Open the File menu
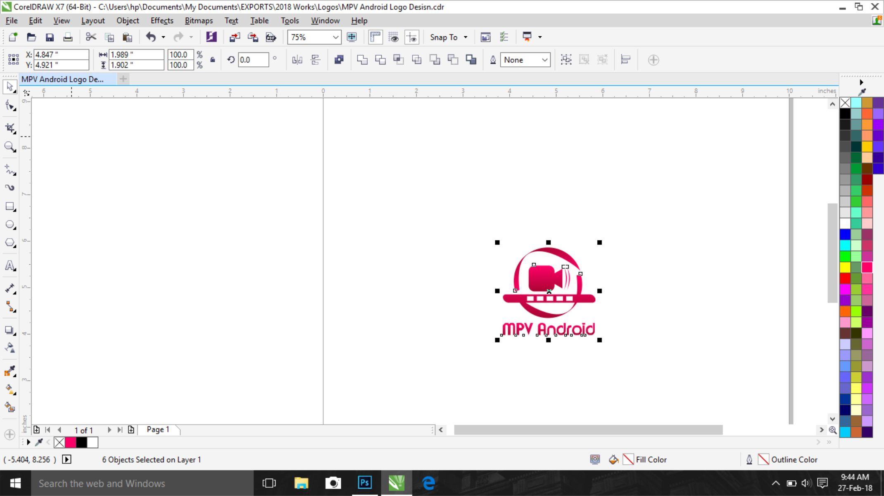The image size is (884, 496). pos(12,21)
